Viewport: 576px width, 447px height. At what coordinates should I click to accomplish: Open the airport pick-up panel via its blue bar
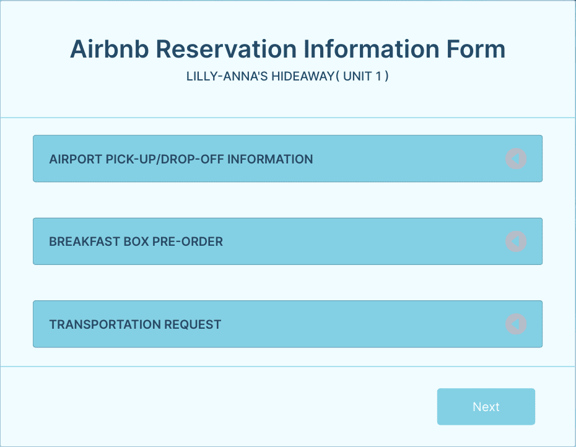[x=287, y=158]
